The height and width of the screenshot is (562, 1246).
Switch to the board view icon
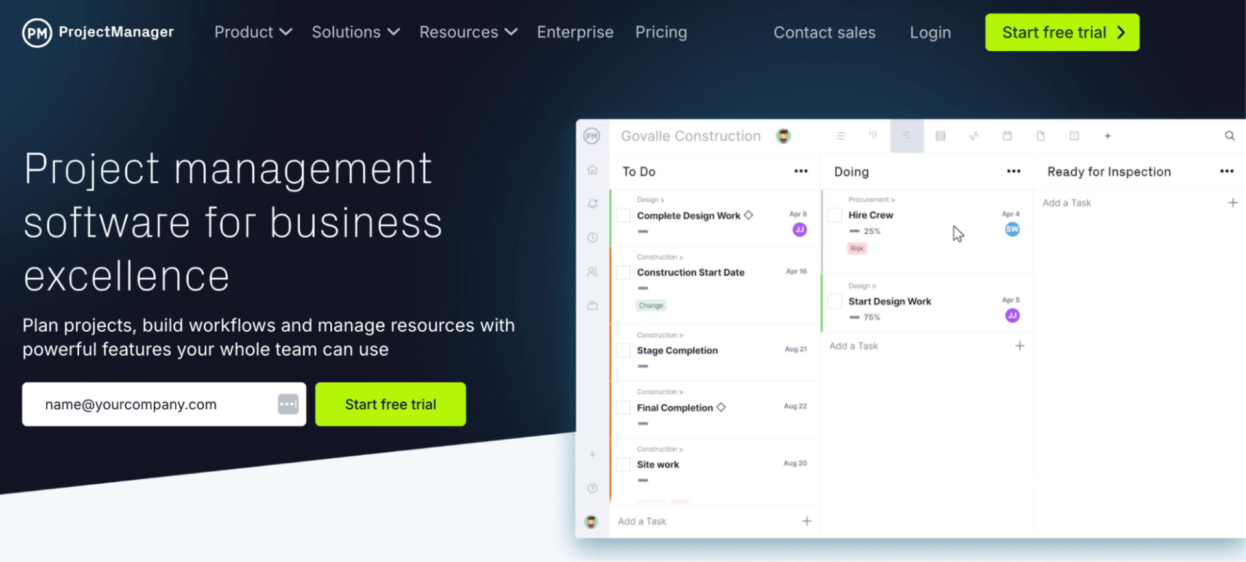873,136
